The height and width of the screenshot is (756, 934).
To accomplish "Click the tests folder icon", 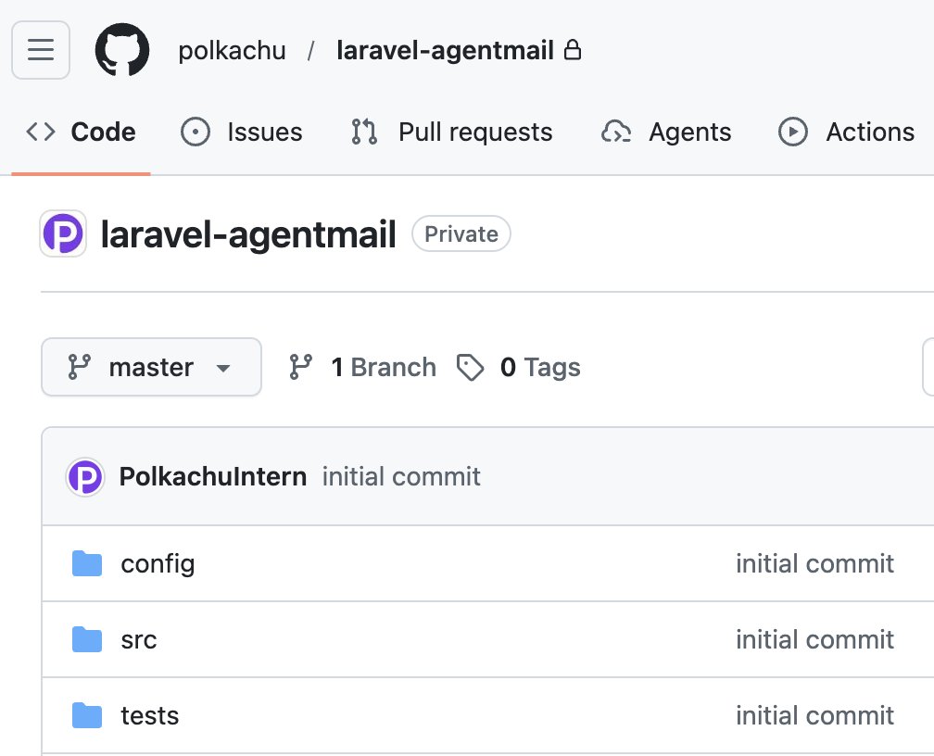I will coord(87,715).
